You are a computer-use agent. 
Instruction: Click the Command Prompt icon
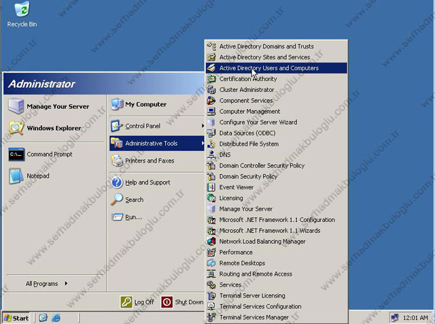(16, 155)
